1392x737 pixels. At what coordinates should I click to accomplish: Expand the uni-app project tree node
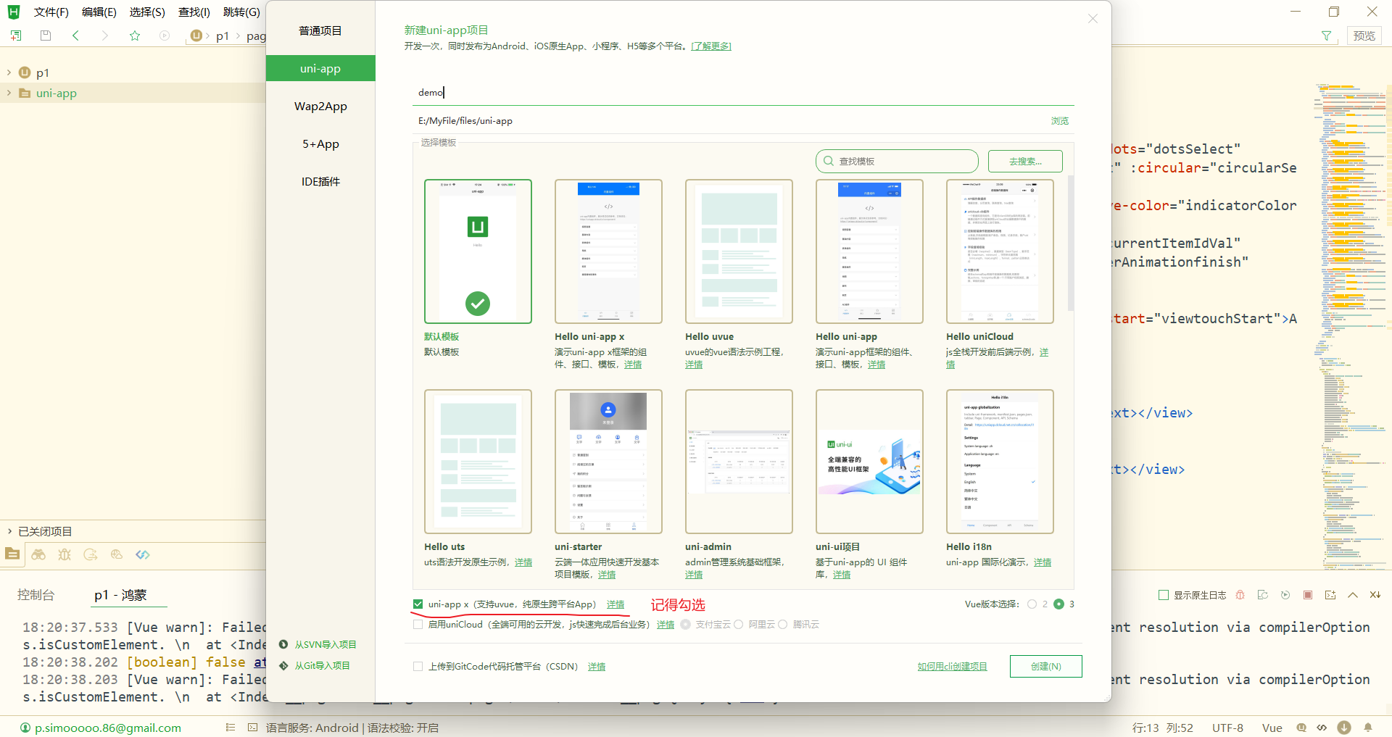(9, 93)
